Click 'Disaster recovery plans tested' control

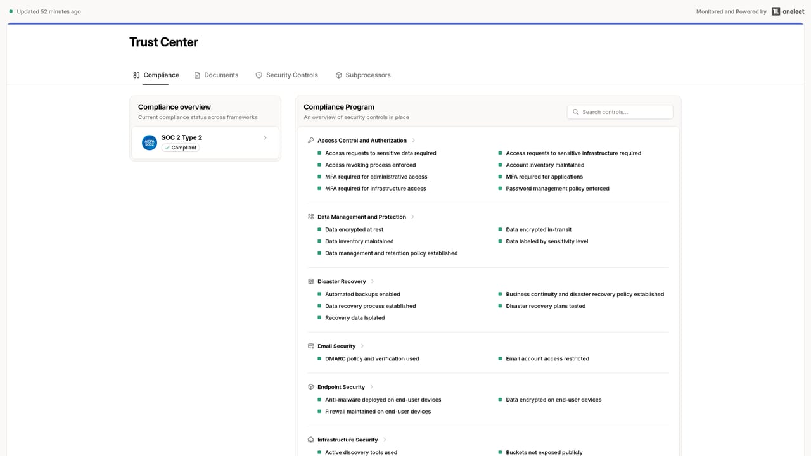click(x=546, y=306)
